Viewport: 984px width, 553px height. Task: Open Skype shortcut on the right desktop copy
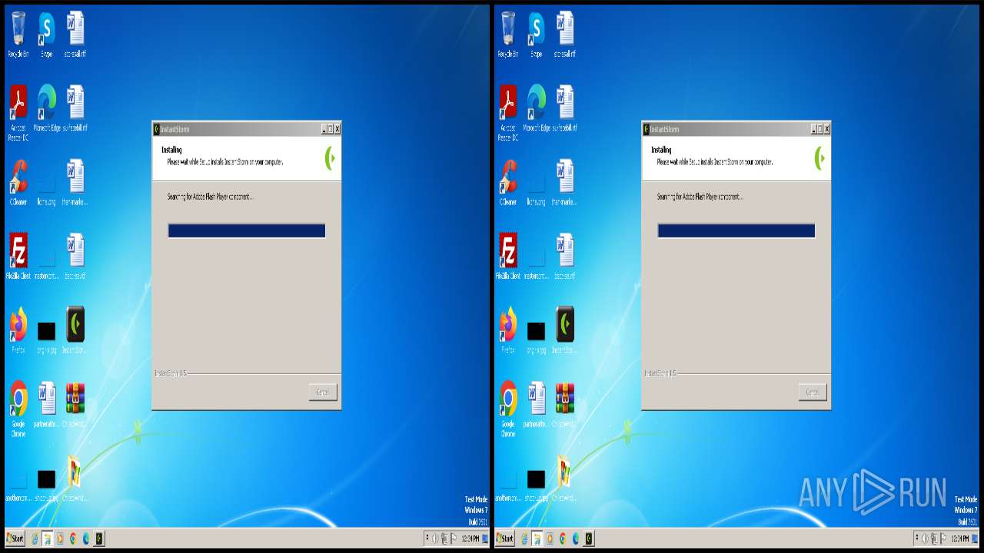(x=537, y=35)
